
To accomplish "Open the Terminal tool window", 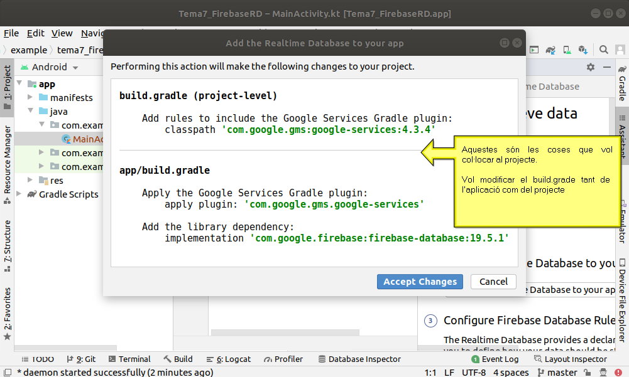I will 129,359.
